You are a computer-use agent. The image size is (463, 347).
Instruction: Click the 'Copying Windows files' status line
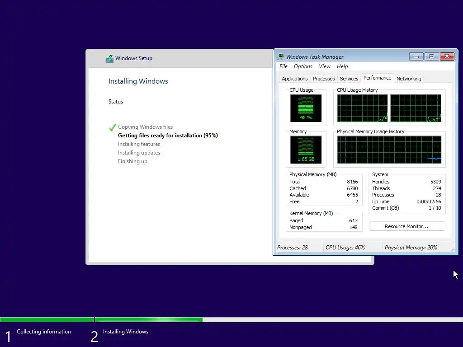pyautogui.click(x=145, y=127)
